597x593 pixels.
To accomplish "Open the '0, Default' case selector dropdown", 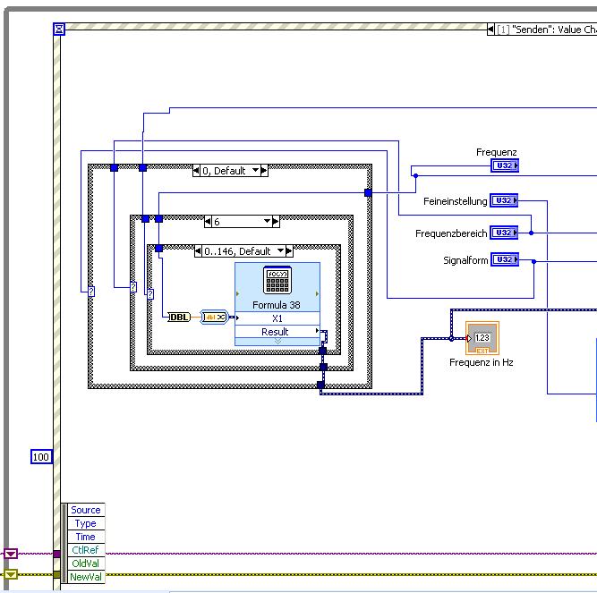I will click(x=256, y=171).
